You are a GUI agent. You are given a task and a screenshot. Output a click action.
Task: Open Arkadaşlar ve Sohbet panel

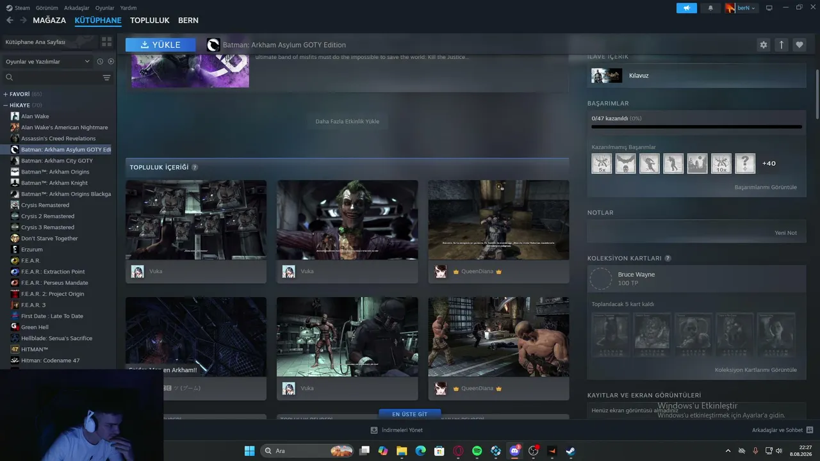pos(782,430)
